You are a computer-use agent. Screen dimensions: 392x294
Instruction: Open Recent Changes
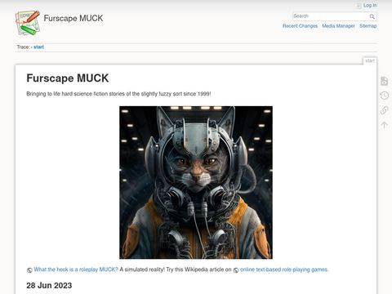coord(300,26)
